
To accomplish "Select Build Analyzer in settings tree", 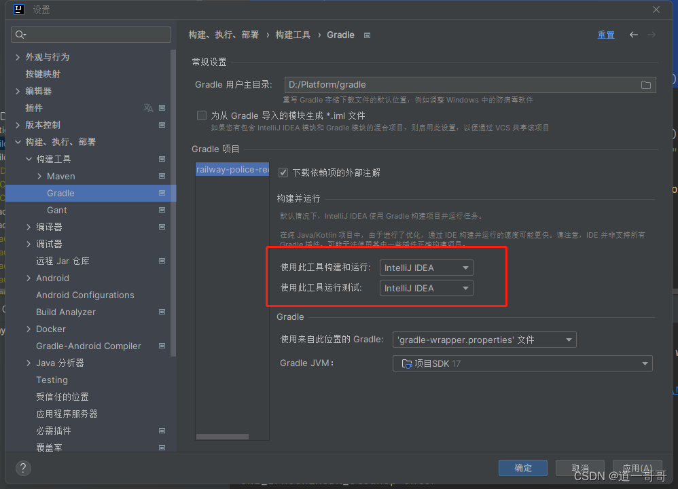I will (66, 312).
